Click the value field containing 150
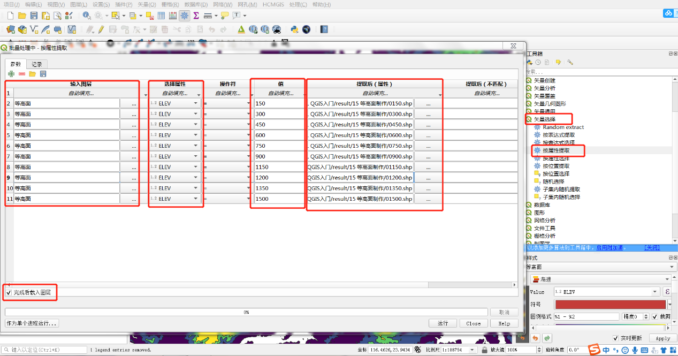Viewport: 678px width, 356px height. [x=278, y=103]
